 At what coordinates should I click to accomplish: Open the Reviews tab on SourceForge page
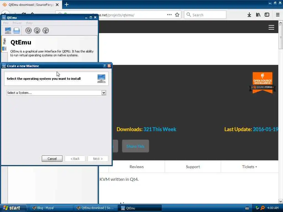click(137, 167)
